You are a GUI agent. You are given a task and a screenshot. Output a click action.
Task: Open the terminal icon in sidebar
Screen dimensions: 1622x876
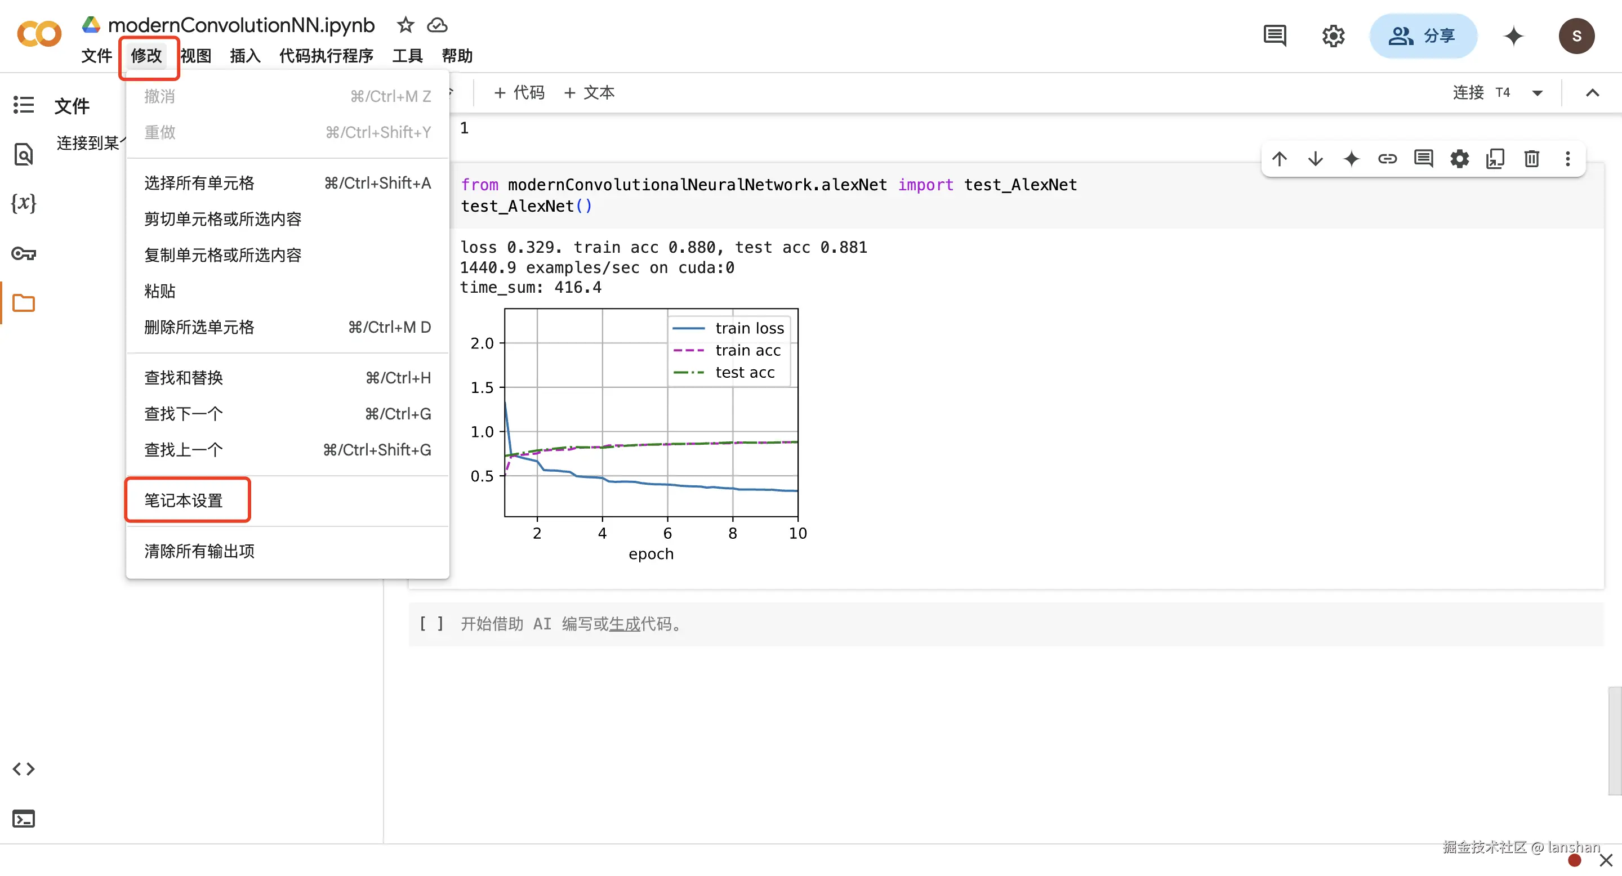tap(23, 818)
